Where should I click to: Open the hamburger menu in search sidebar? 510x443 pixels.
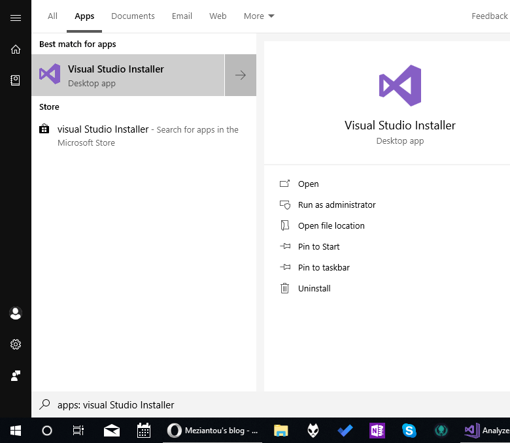pos(16,18)
